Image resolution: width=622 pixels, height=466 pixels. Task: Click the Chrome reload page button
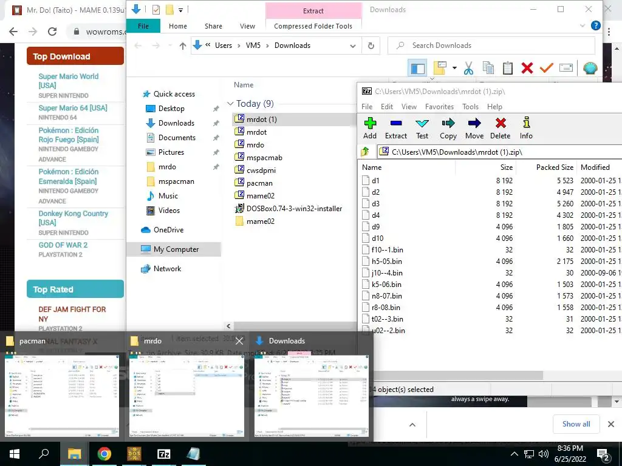[x=52, y=32]
